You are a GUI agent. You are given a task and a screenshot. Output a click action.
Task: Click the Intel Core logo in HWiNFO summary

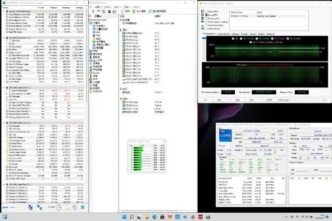(x=225, y=136)
